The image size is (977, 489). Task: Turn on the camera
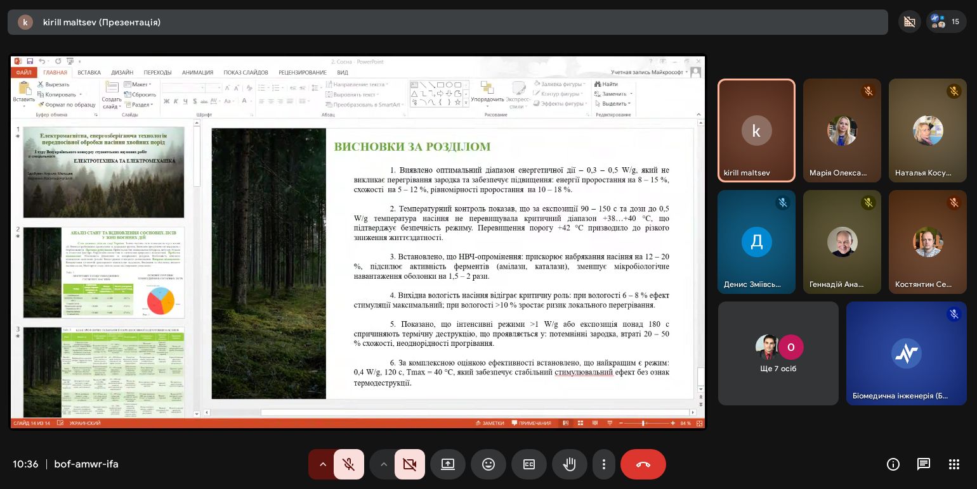coord(409,464)
